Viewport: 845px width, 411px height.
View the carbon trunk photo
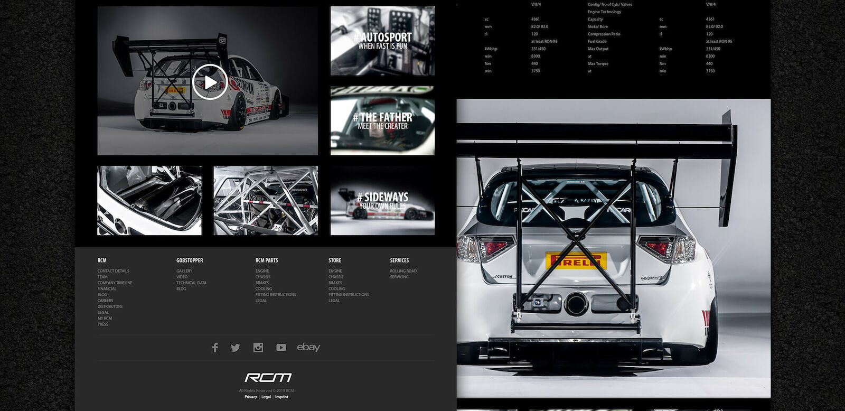tap(149, 201)
